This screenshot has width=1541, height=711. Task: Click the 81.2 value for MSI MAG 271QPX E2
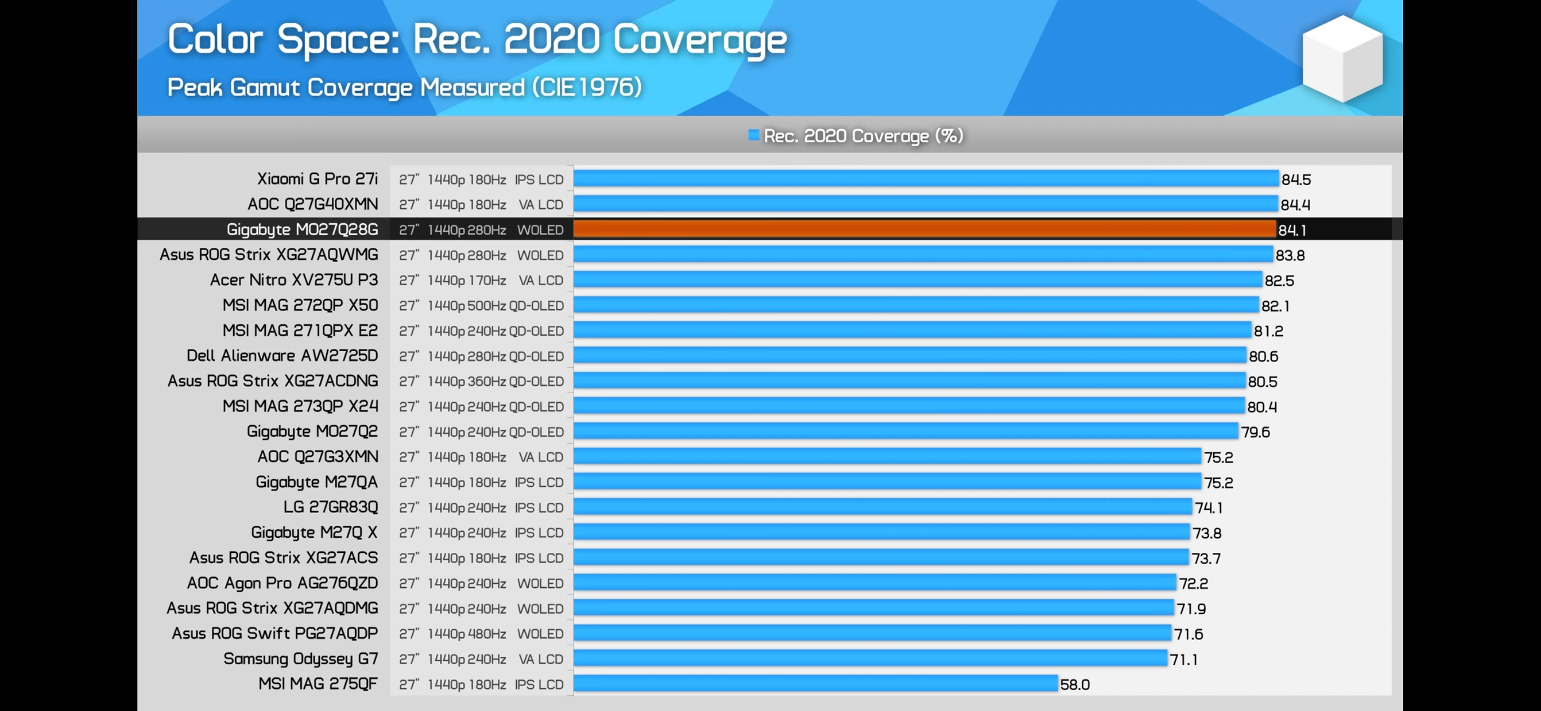1268,331
